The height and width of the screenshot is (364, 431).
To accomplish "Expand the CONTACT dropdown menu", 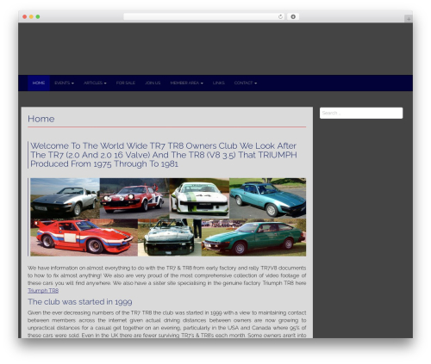I will [x=246, y=83].
